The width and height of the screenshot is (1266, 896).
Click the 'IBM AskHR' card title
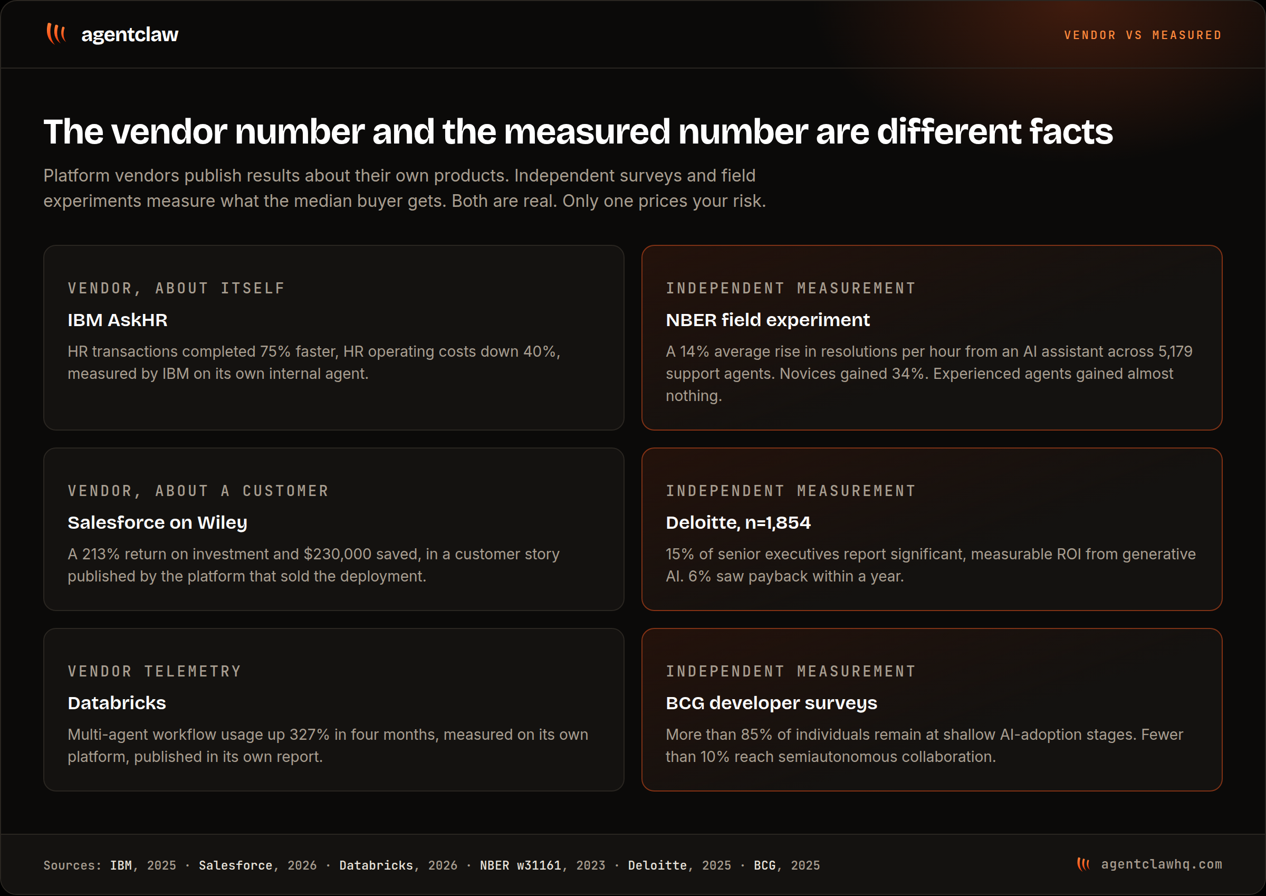pyautogui.click(x=118, y=320)
